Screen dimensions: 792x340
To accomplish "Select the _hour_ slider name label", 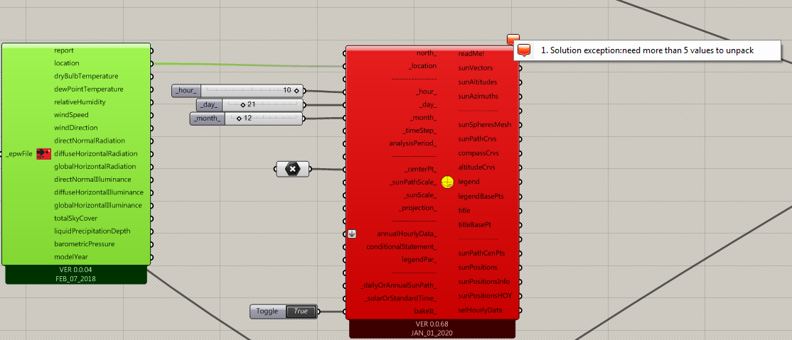I will (x=186, y=91).
